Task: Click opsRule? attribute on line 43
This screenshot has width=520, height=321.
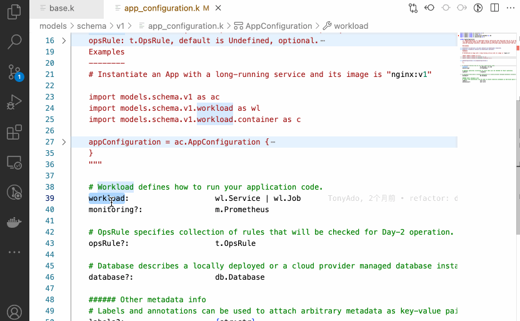Action: [109, 243]
